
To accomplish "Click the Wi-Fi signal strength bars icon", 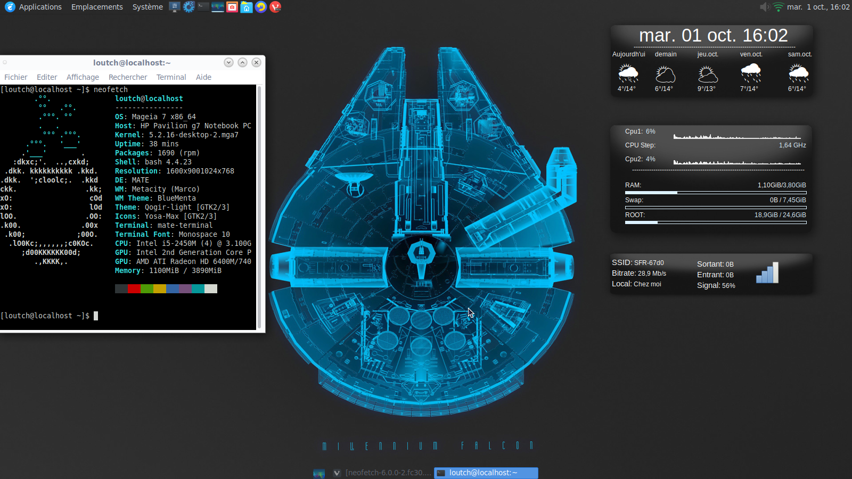I will (x=767, y=272).
